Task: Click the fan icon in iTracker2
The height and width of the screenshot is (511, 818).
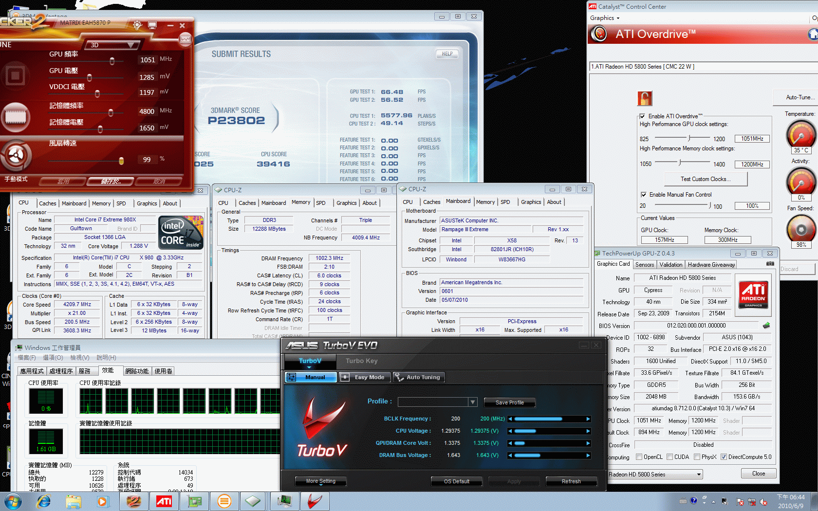Action: pos(16,156)
